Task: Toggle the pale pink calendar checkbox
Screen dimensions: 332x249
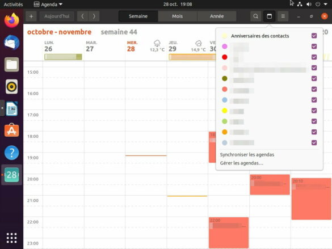Action: [314, 67]
